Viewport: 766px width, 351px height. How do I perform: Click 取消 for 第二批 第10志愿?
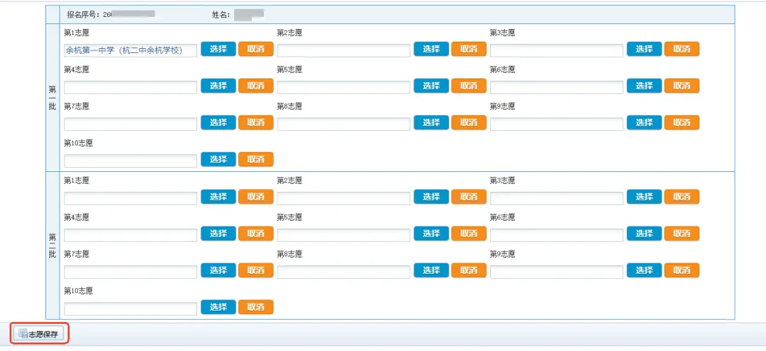255,307
